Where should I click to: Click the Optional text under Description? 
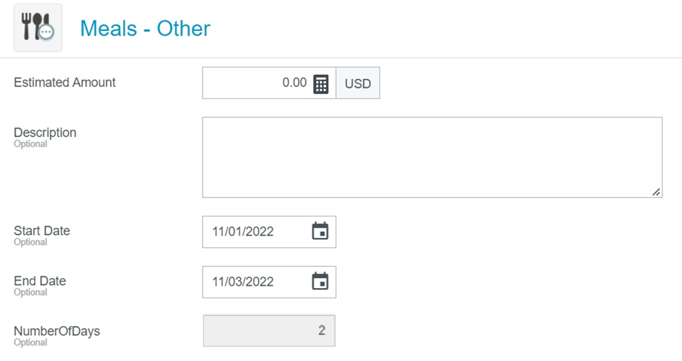(30, 144)
